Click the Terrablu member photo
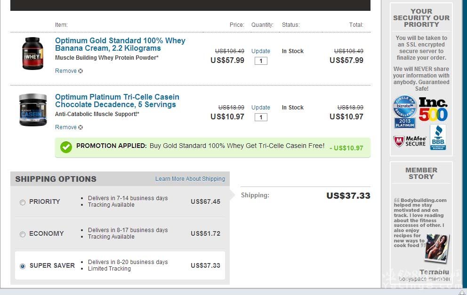467x295 pixels. 437,248
